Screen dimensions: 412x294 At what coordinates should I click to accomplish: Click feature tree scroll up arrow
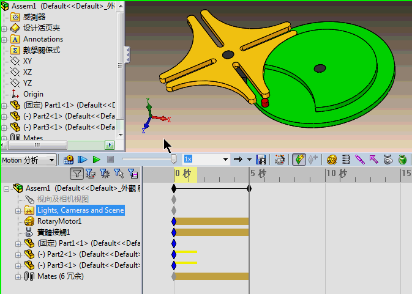121,6
